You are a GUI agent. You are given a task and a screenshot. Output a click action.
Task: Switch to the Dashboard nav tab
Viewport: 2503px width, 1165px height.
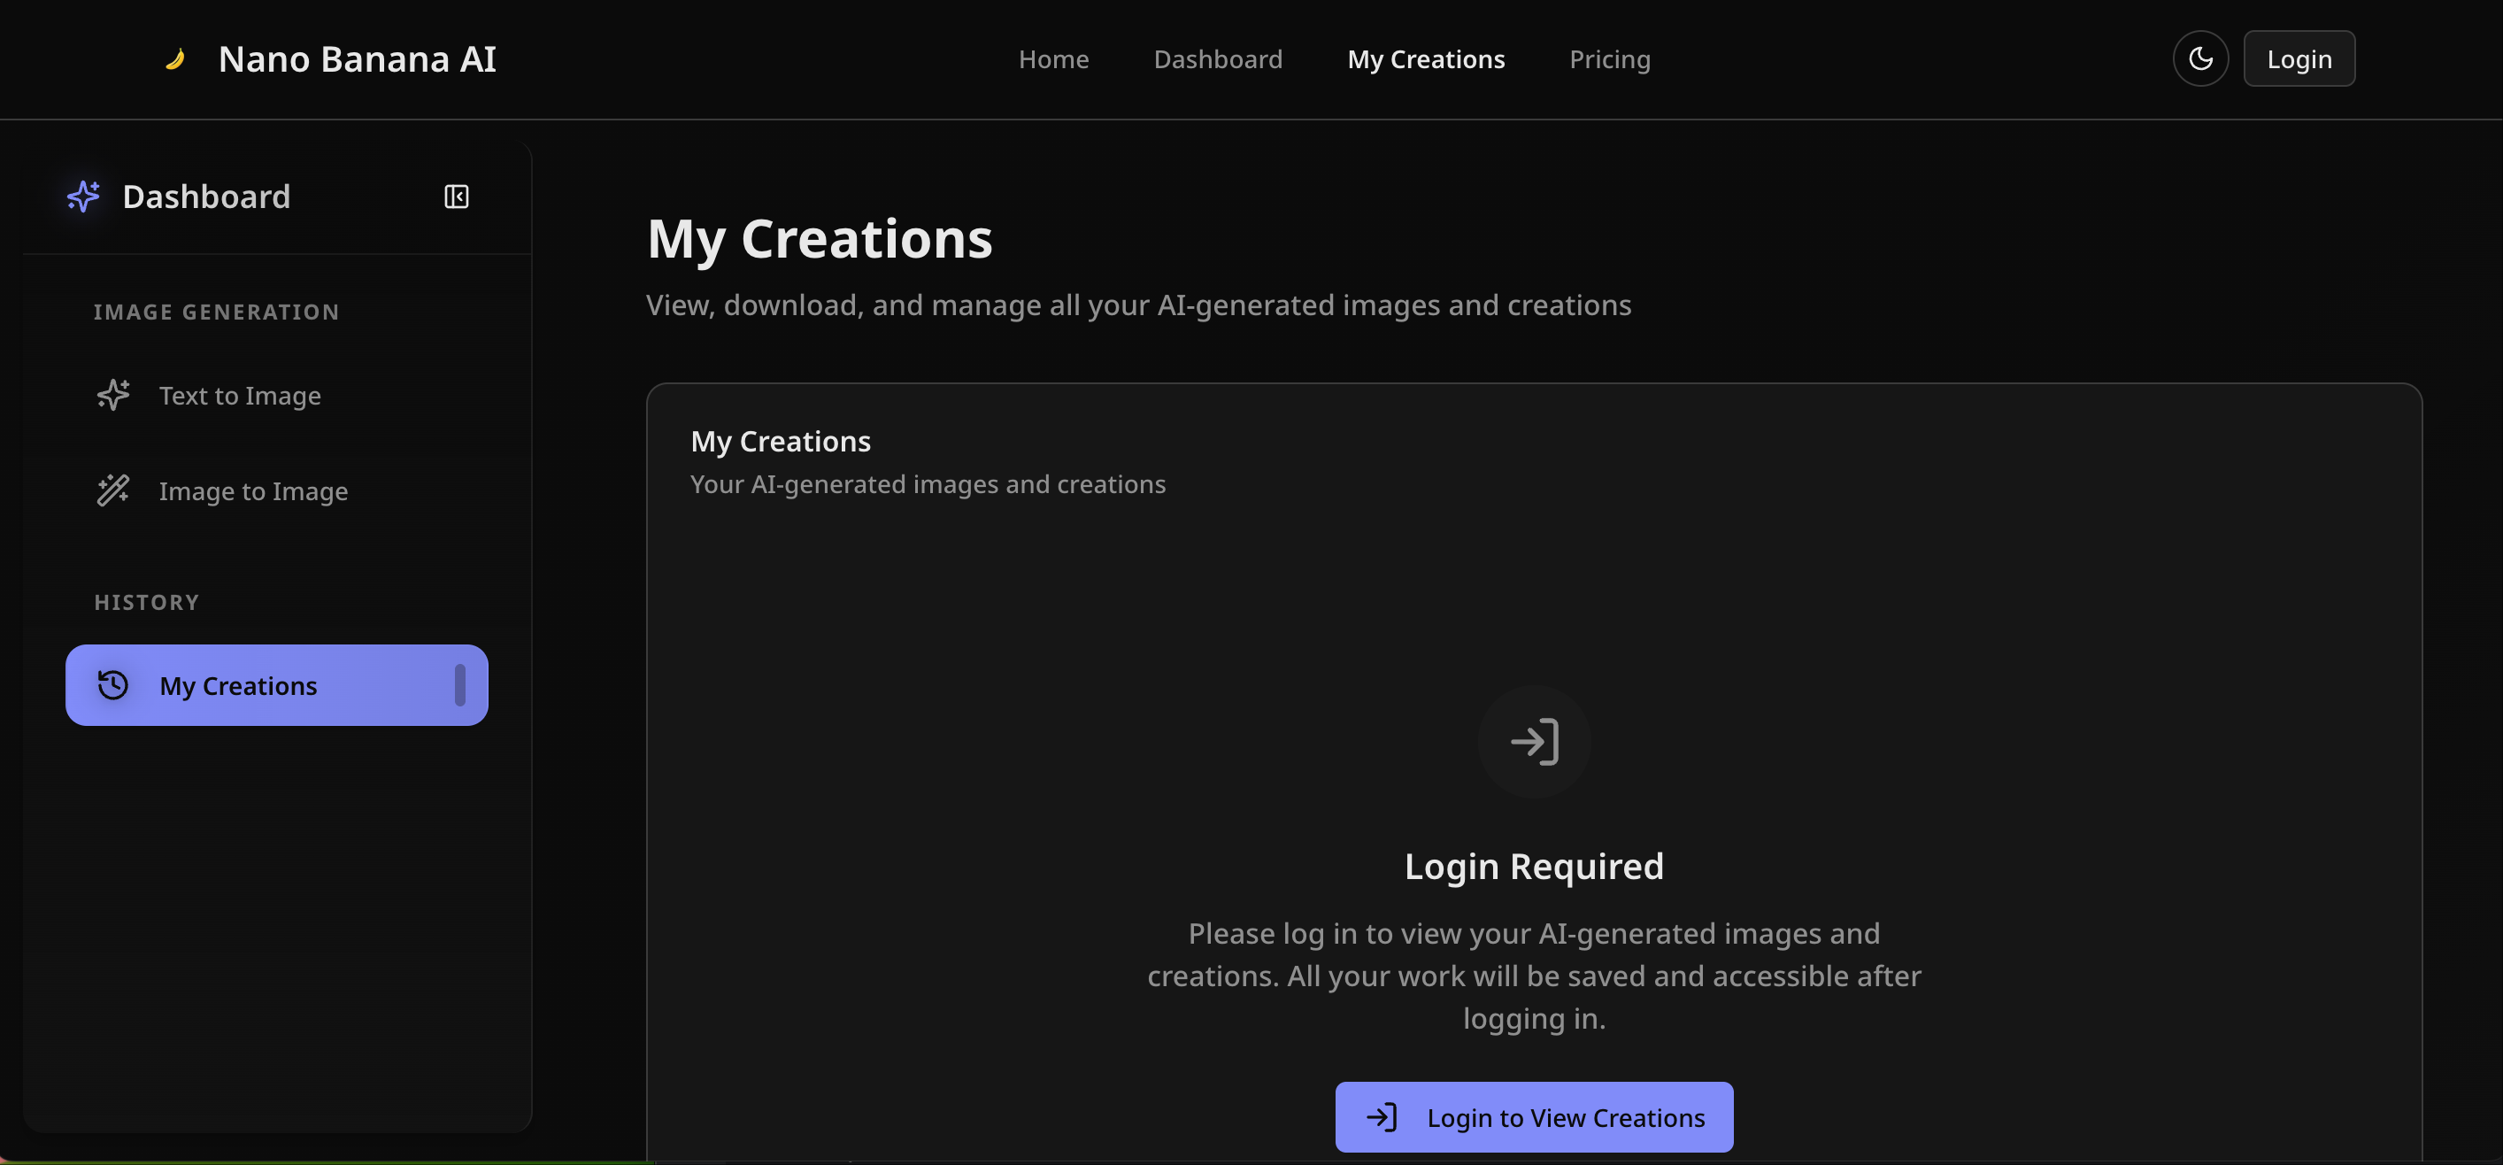[x=1218, y=58]
